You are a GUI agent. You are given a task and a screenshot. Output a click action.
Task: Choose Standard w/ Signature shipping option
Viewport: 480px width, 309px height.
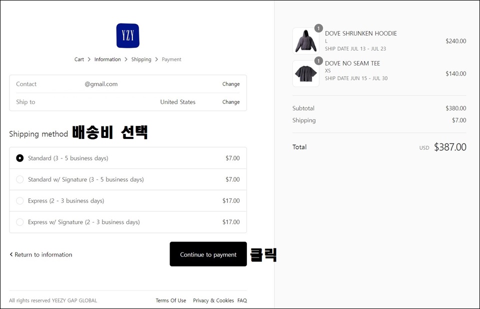click(128, 179)
